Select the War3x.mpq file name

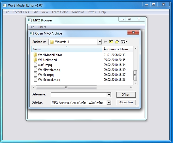[x=46, y=75]
